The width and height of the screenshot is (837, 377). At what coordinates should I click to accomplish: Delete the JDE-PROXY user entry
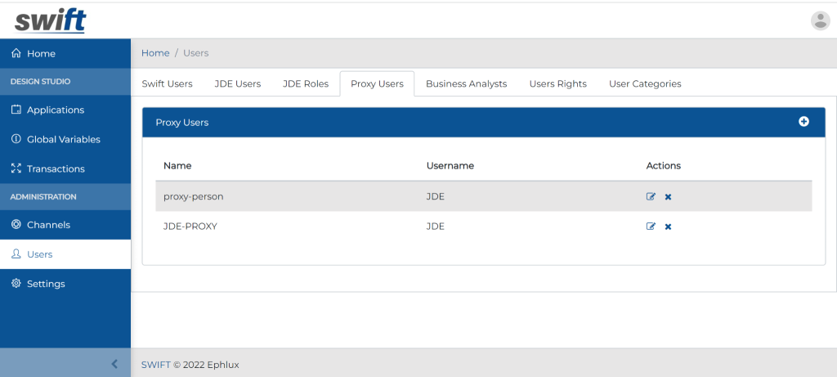click(x=668, y=227)
